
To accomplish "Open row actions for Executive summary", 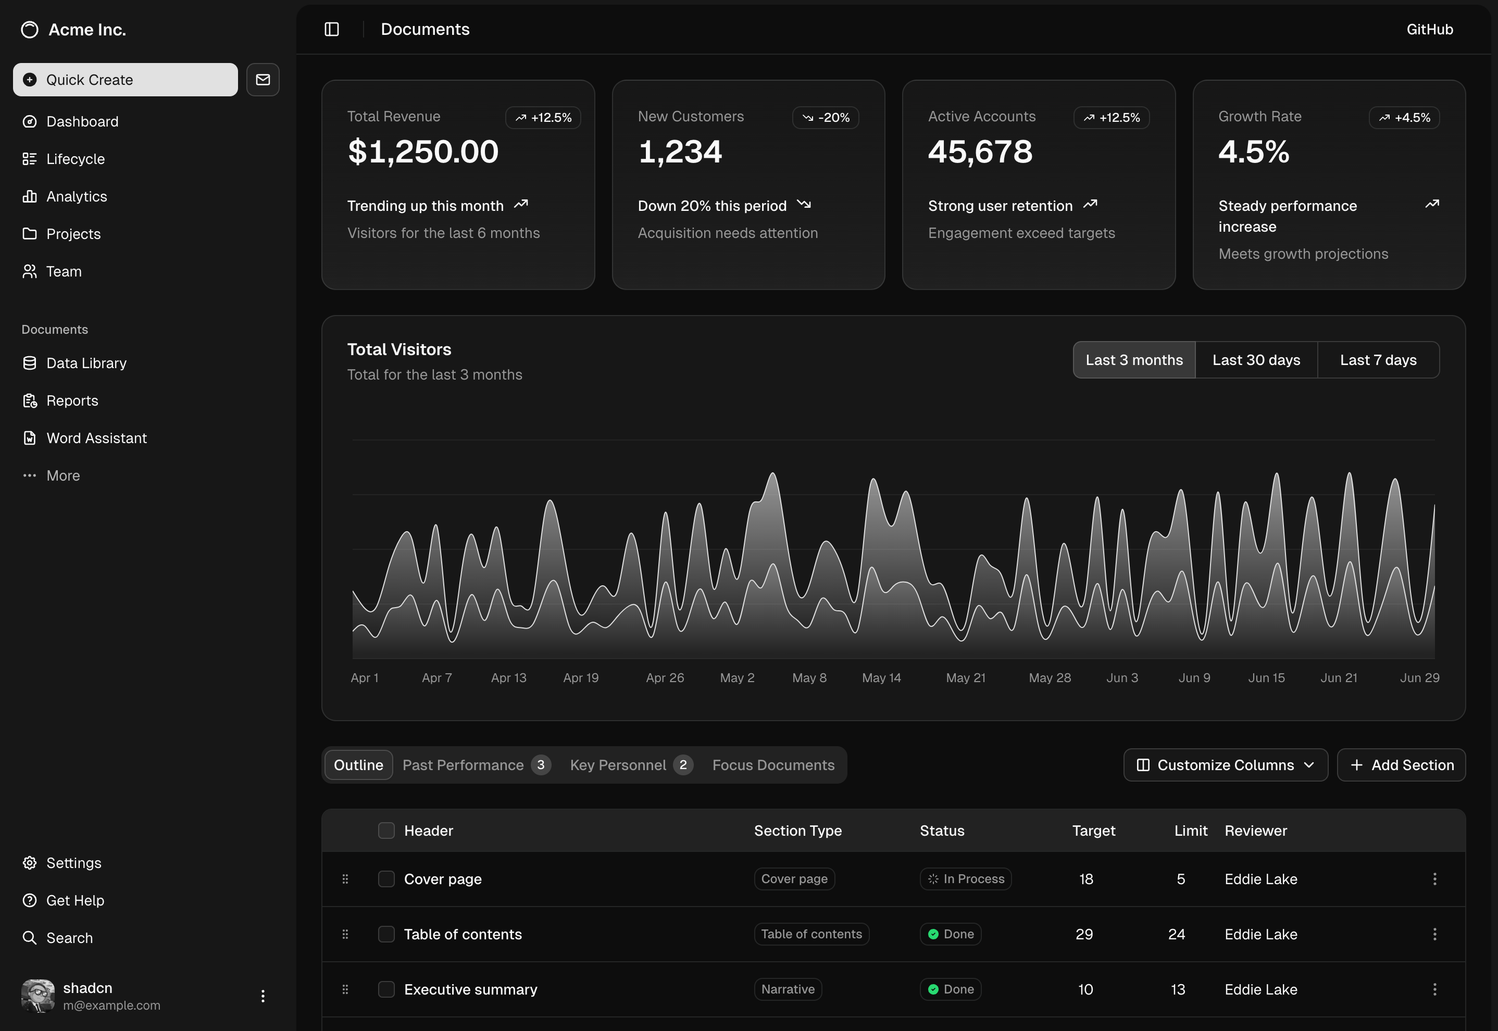I will point(1434,990).
